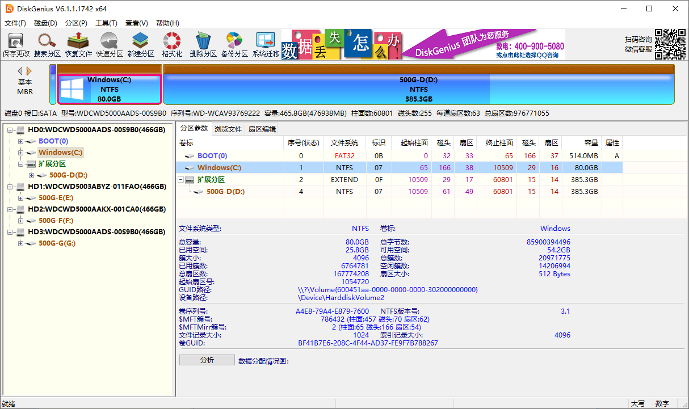Open the 工具(T) menu
The width and height of the screenshot is (689, 409).
pos(106,23)
